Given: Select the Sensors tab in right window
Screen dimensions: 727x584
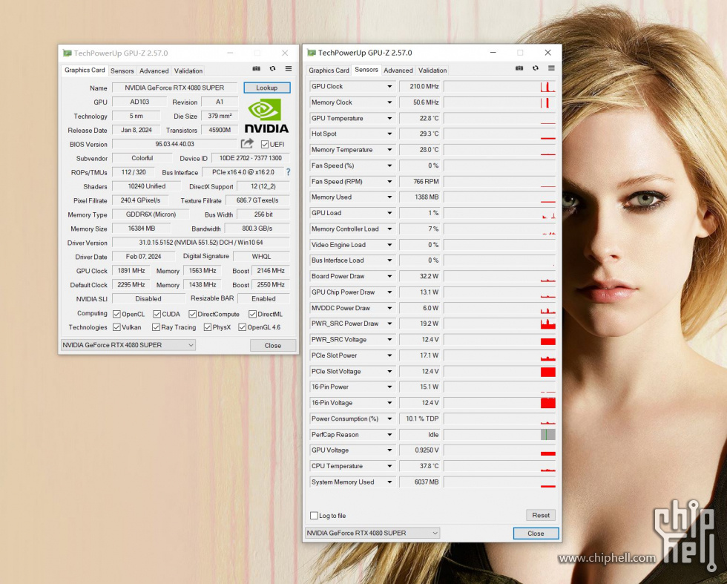Looking at the screenshot, I should (x=366, y=70).
